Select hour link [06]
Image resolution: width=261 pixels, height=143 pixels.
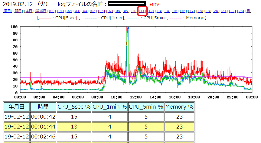pos(101,11)
